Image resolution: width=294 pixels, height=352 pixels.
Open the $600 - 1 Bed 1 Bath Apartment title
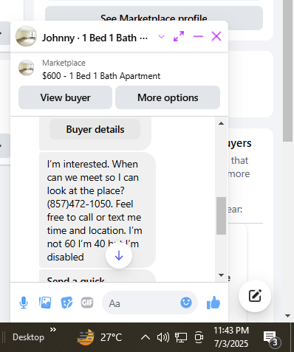(x=101, y=76)
